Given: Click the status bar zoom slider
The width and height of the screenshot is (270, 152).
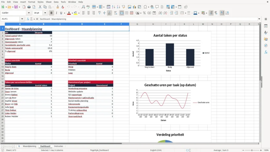Looking at the screenshot, I should pyautogui.click(x=252, y=150).
